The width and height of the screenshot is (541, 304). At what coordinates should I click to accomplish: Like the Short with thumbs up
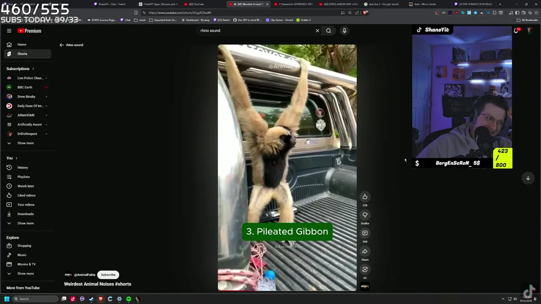point(365,197)
